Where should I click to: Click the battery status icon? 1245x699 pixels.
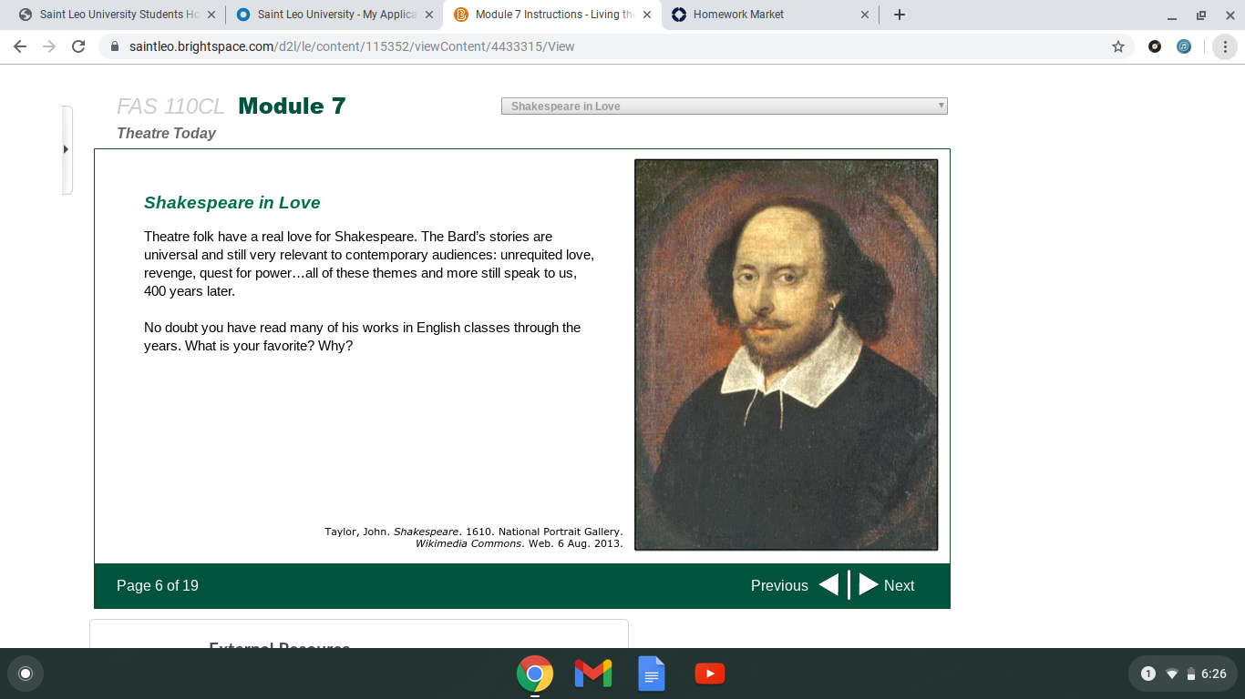[x=1190, y=674]
